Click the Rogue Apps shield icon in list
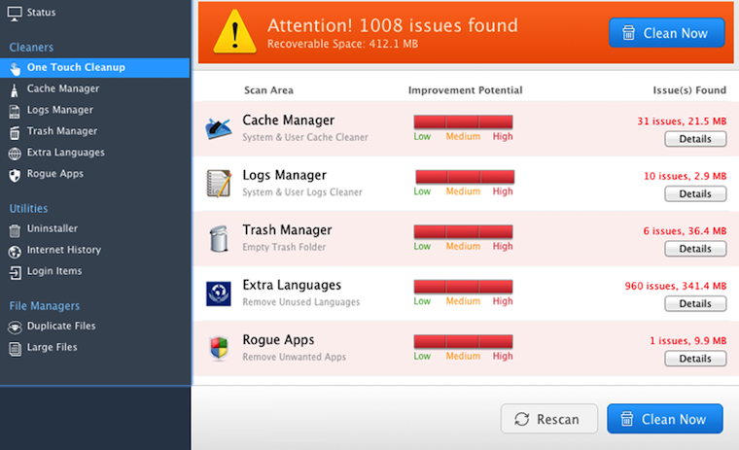The image size is (739, 450). click(x=219, y=347)
